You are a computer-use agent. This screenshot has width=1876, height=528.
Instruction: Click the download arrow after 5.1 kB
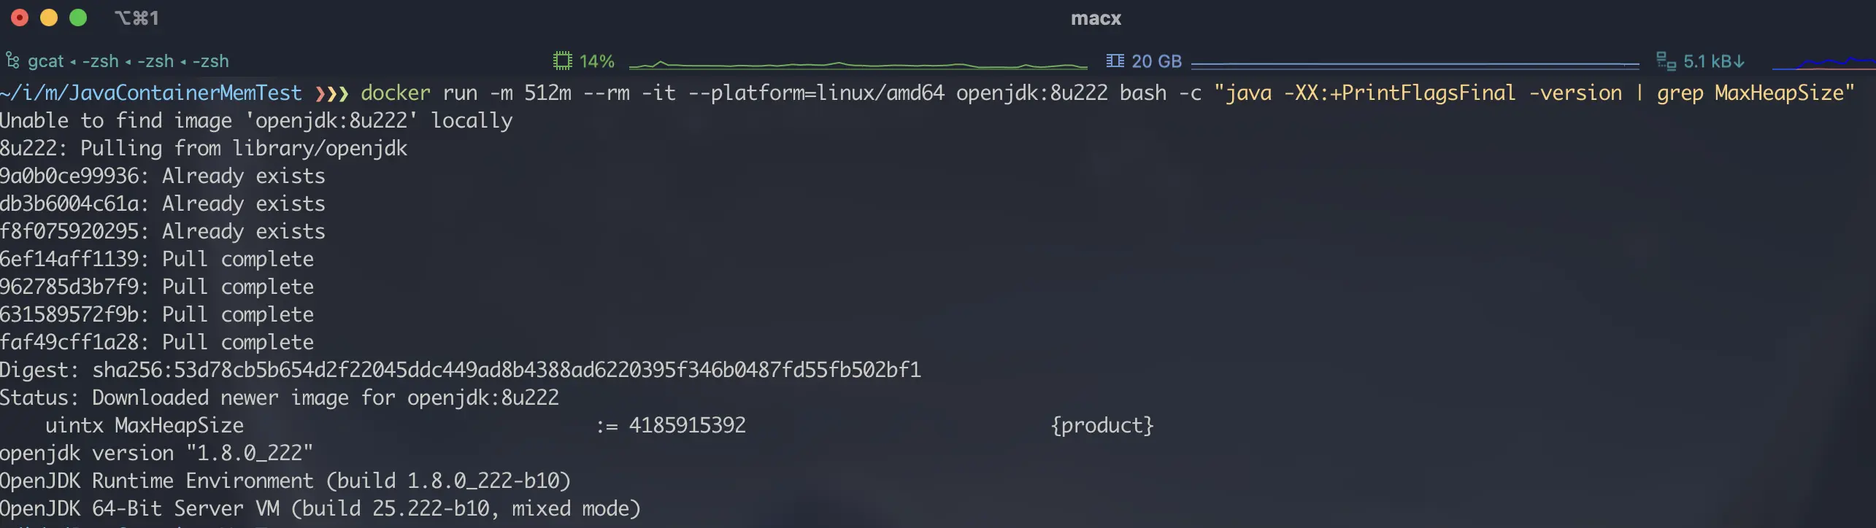[1739, 61]
